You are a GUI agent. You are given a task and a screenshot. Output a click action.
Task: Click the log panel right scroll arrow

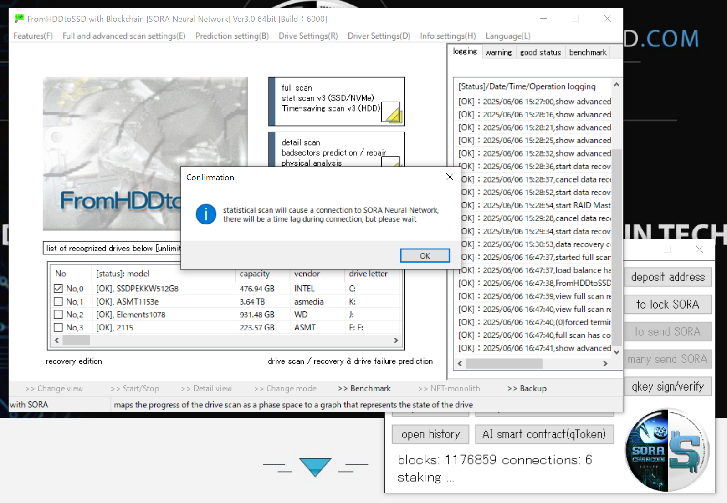point(605,363)
